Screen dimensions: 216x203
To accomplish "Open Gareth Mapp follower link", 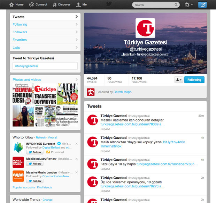I will pyautogui.click(x=123, y=92).
